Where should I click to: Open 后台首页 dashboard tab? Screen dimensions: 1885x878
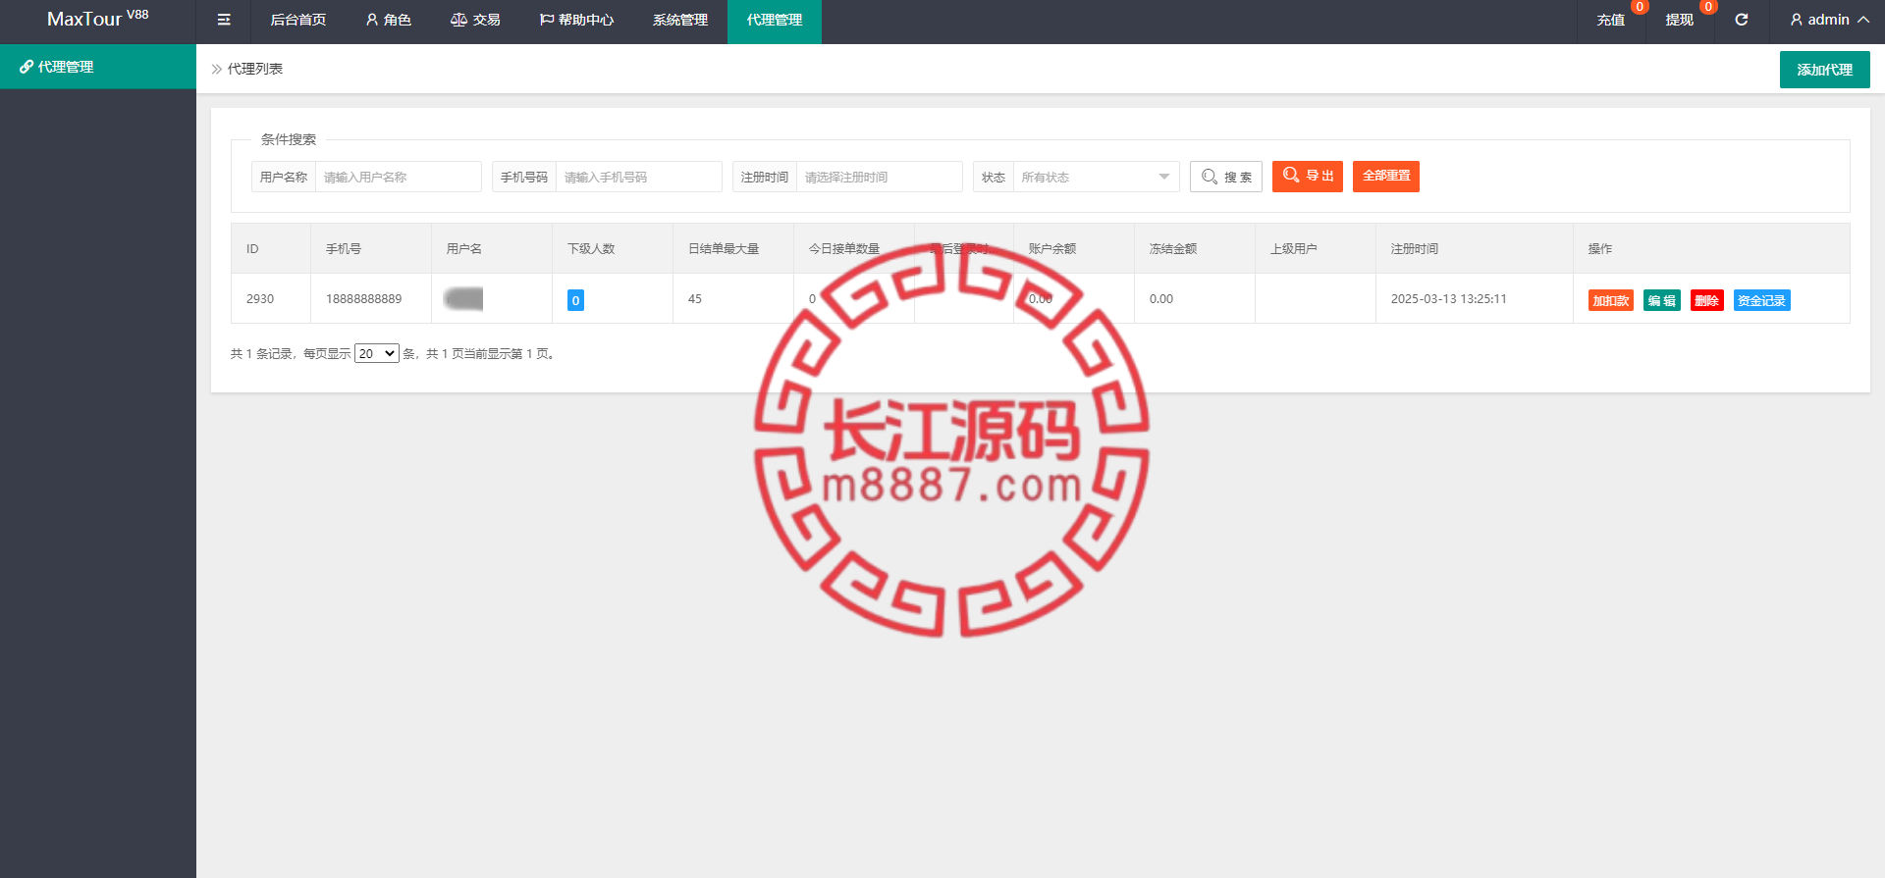click(x=298, y=20)
